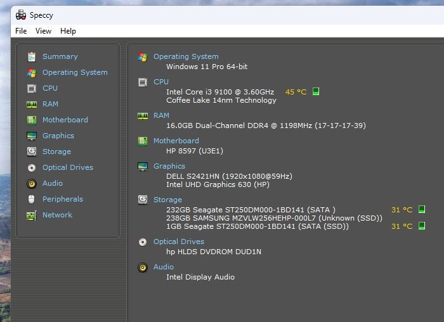
Task: Click the Motherboard icon in sidebar
Action: pos(32,120)
